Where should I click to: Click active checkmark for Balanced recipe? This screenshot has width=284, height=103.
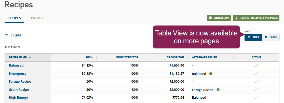click(256, 66)
